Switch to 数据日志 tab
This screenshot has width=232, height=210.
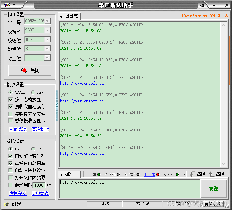69,16
